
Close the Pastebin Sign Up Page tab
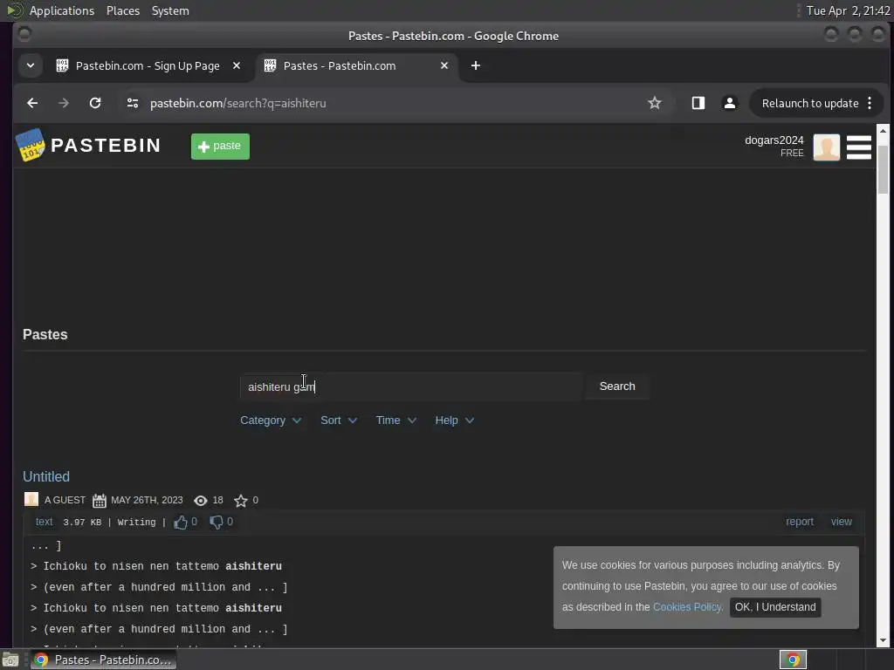(237, 65)
